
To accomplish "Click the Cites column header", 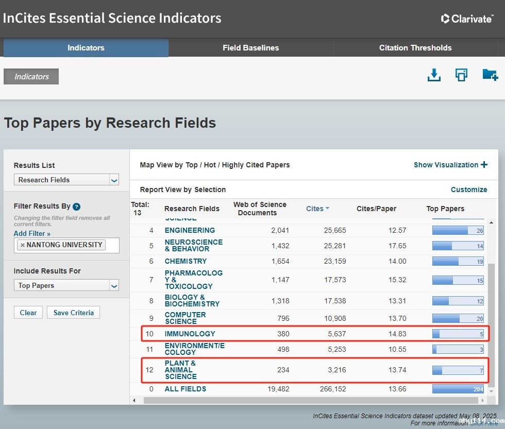I will tap(315, 209).
